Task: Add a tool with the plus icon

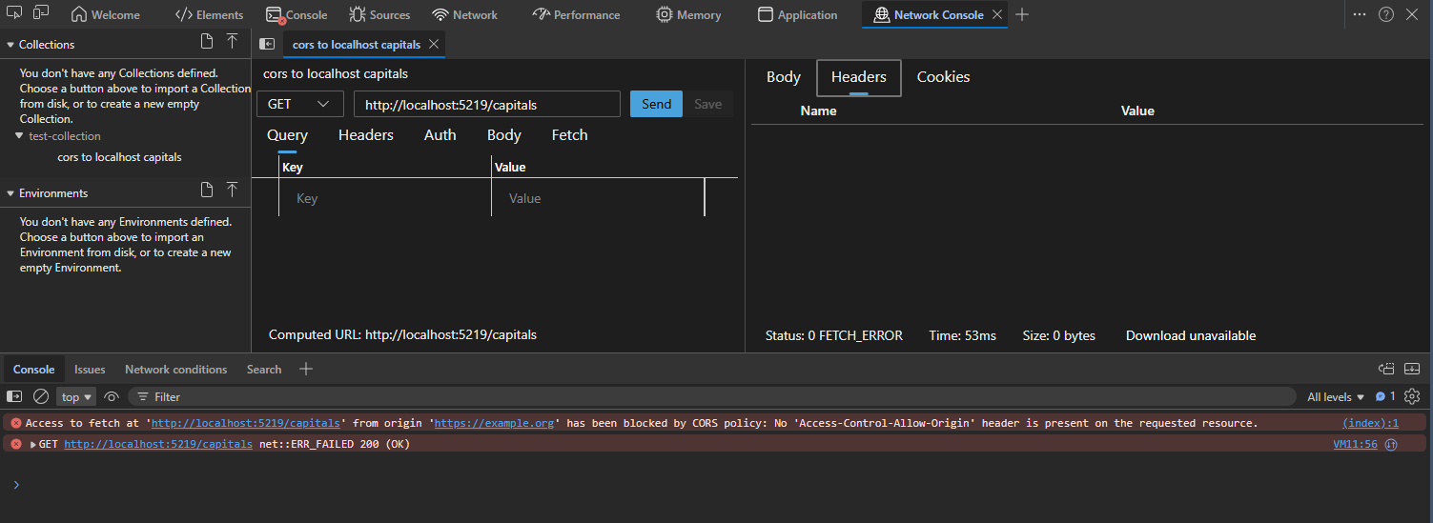Action: pyautogui.click(x=1022, y=14)
